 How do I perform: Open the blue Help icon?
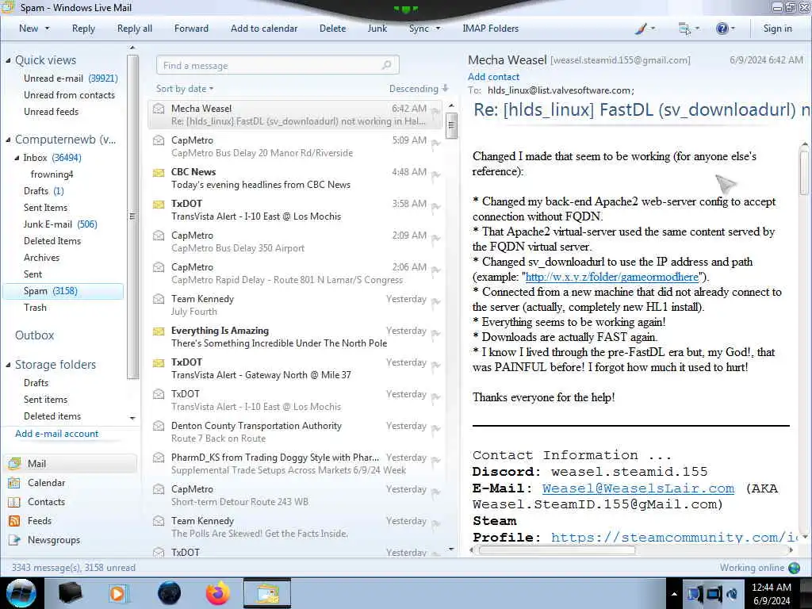722,29
